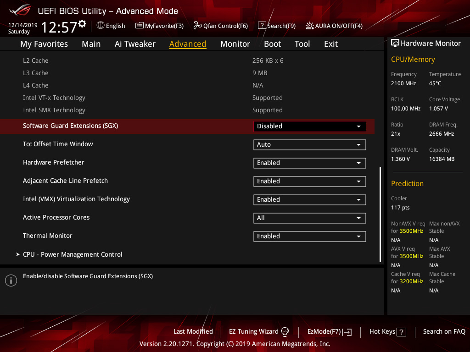This screenshot has height=352, width=470.
Task: Click Search on FAQ link
Action: click(x=444, y=331)
